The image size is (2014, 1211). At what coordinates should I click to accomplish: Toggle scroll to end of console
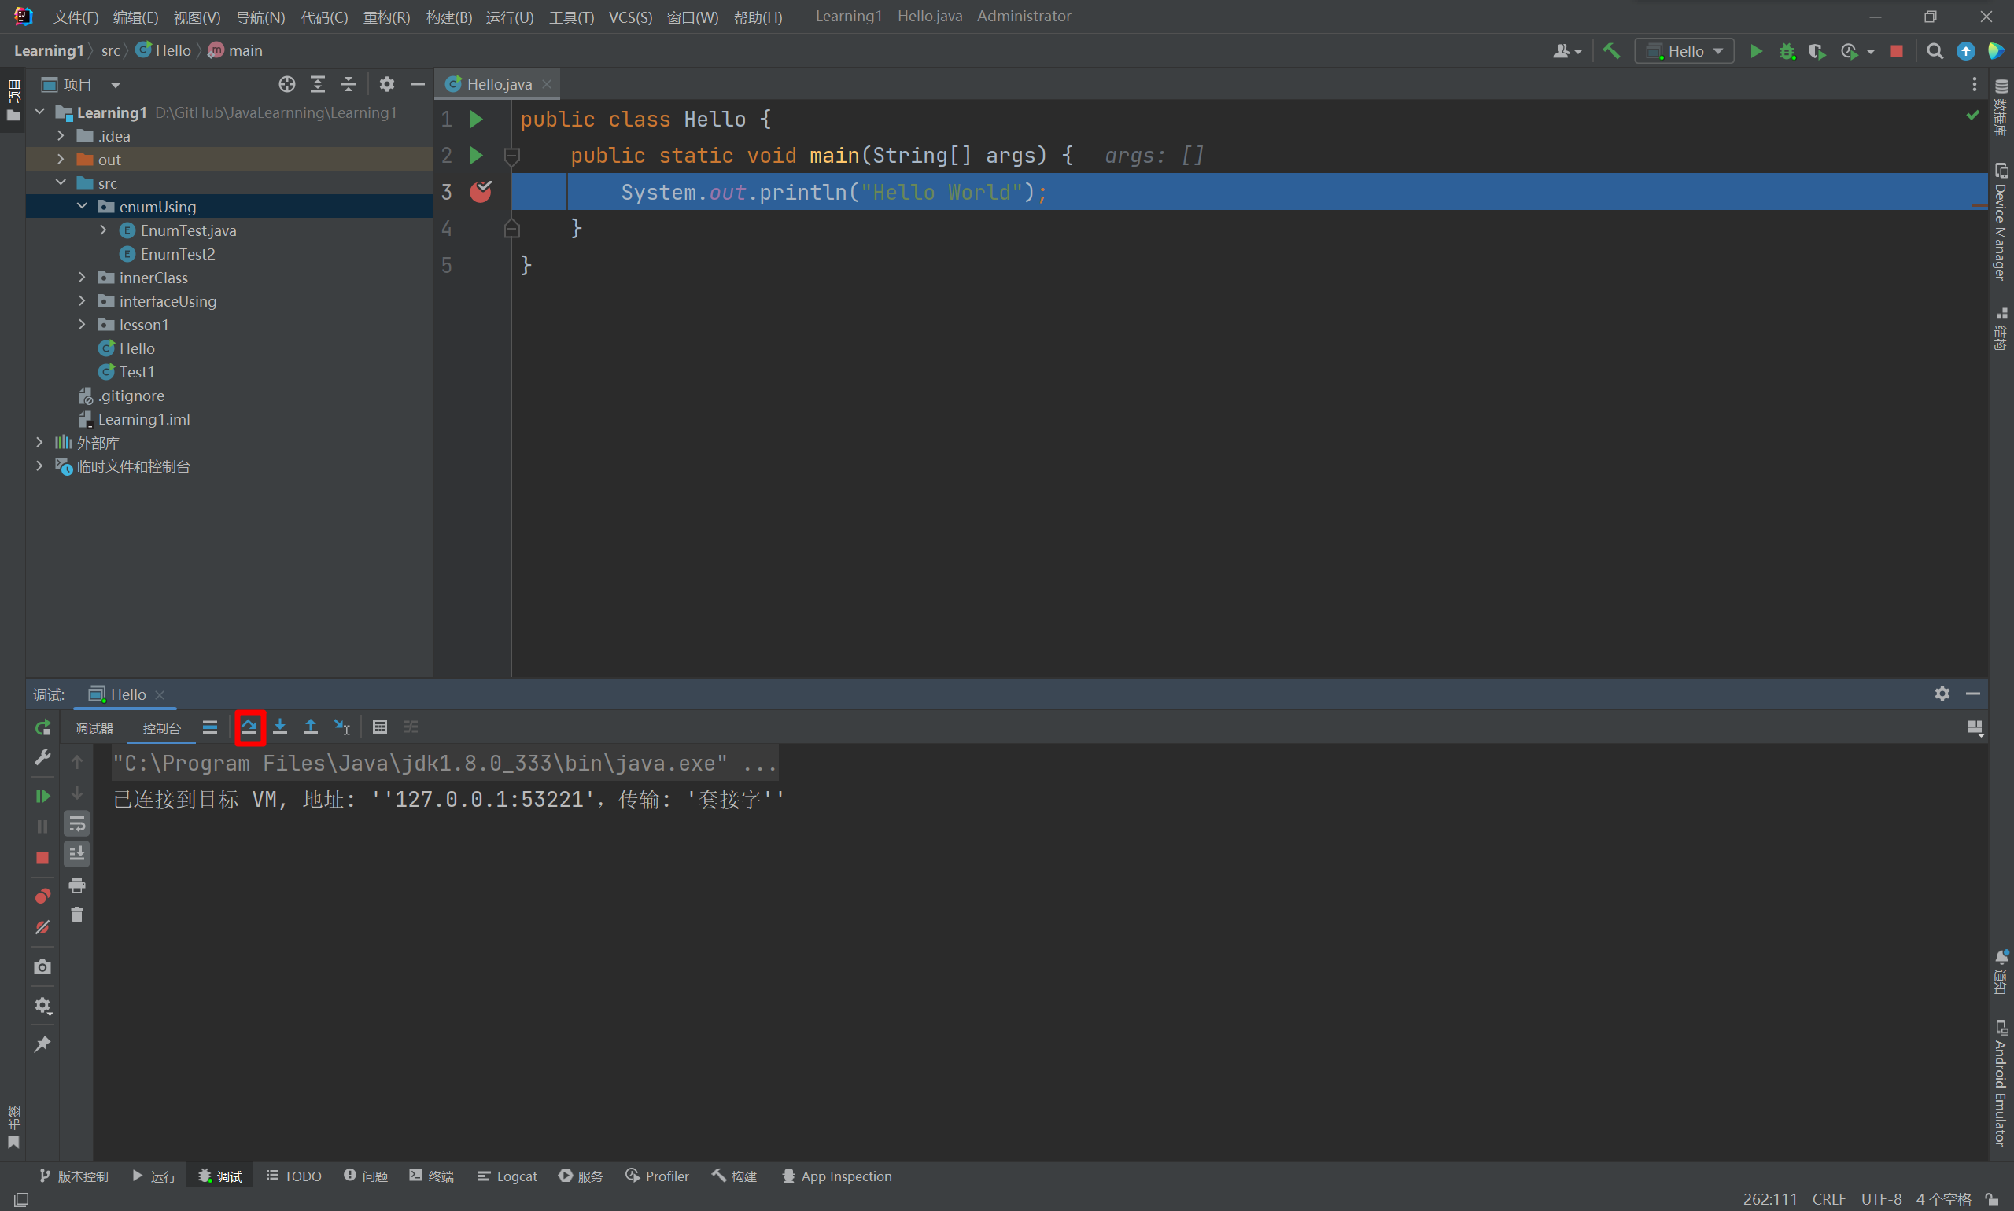(x=77, y=855)
